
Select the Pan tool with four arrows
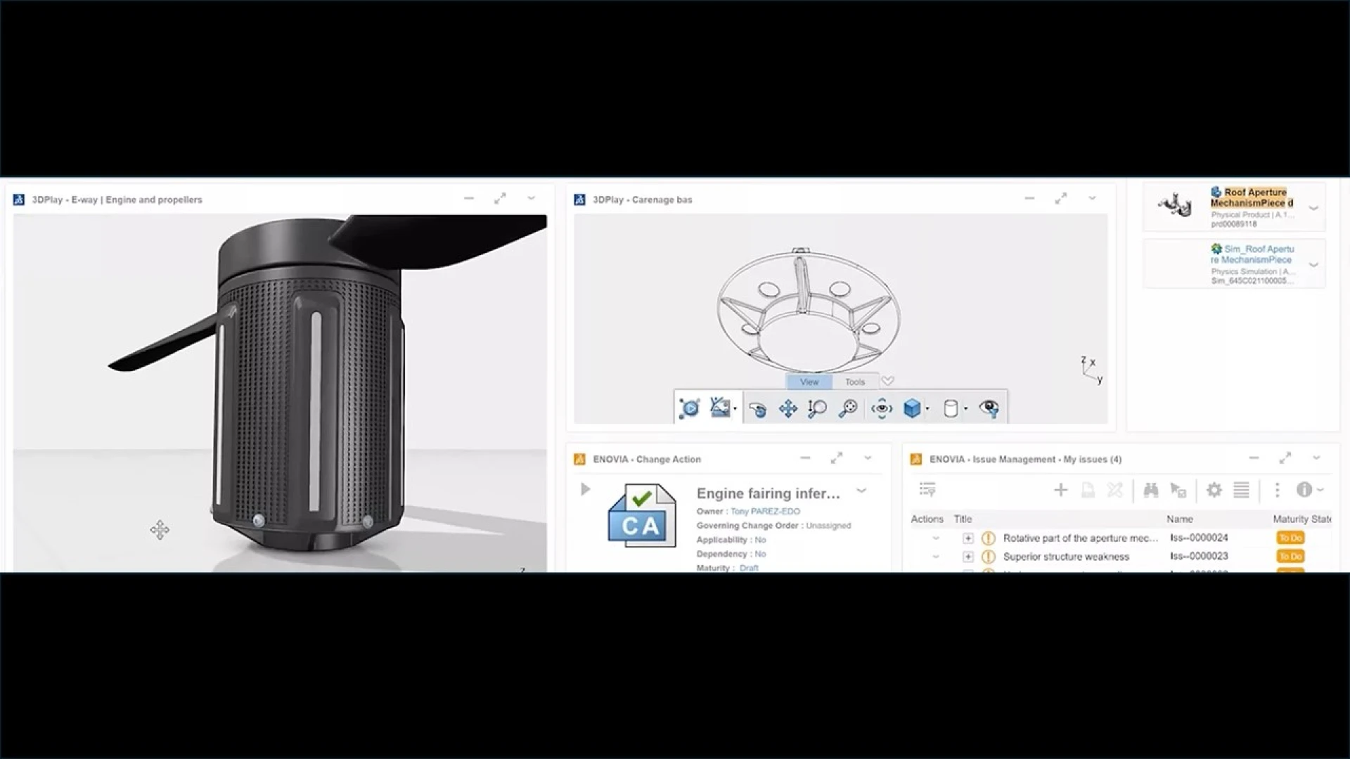(x=788, y=409)
